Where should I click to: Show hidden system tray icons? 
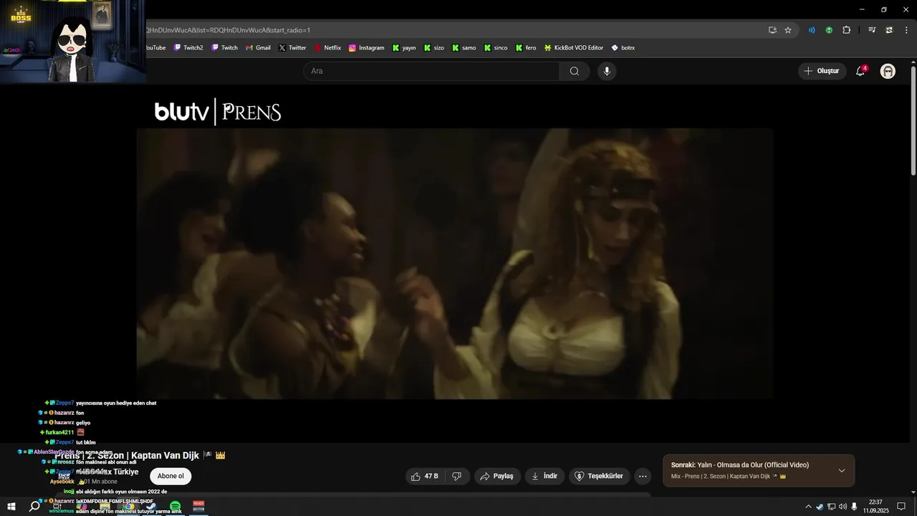click(808, 507)
